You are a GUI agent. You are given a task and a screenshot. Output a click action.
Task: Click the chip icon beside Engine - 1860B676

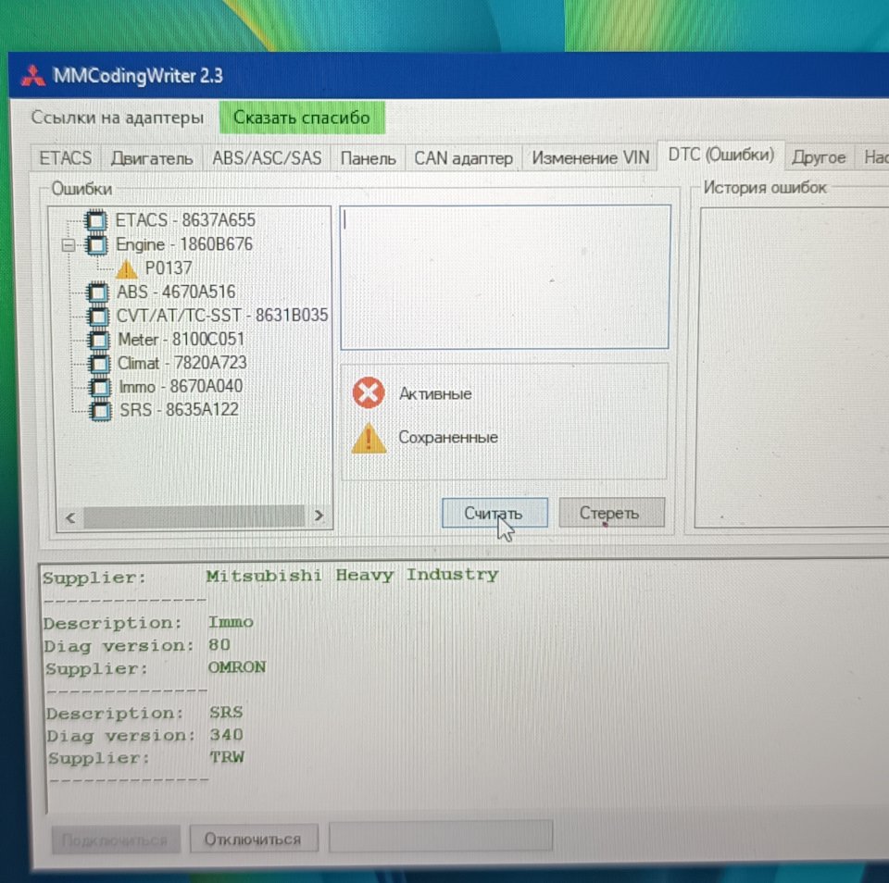[95, 245]
